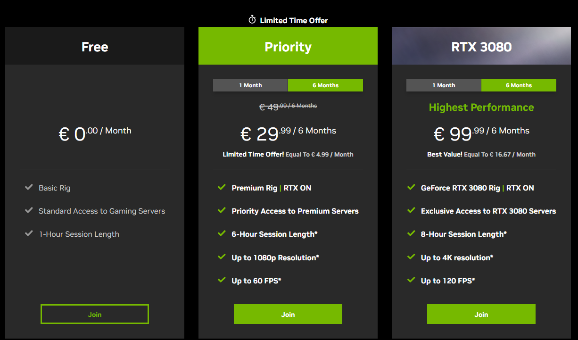Click the € 29.99 / 6 Months price
Viewport: 578px width, 340px height.
[x=288, y=133]
